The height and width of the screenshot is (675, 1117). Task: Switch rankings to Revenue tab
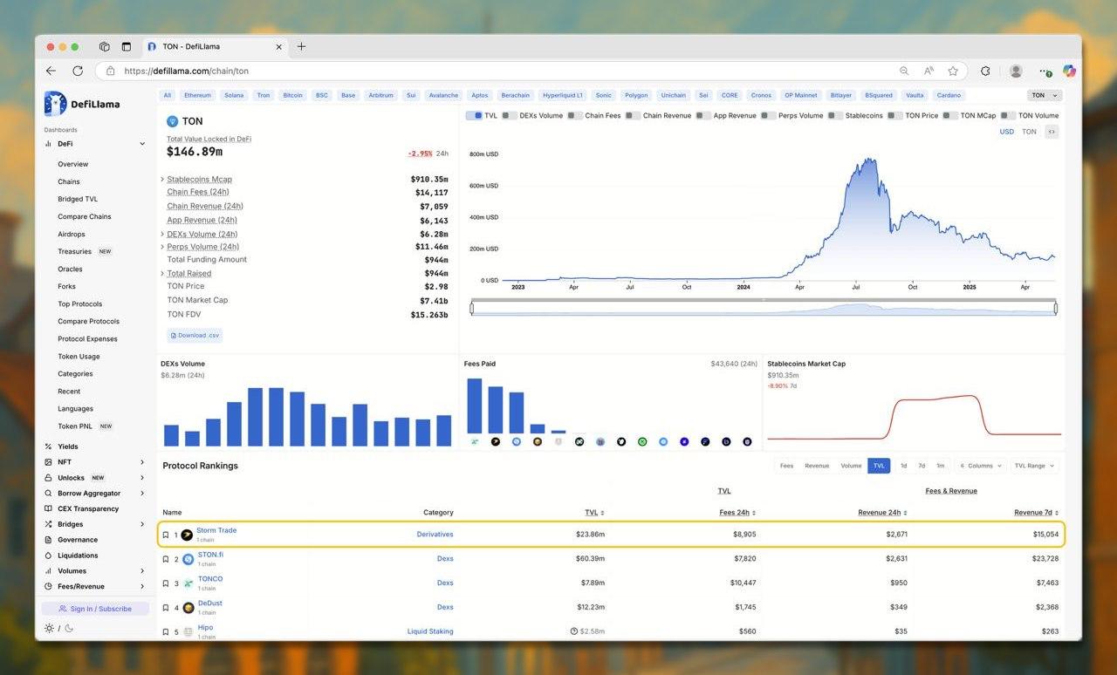click(817, 466)
